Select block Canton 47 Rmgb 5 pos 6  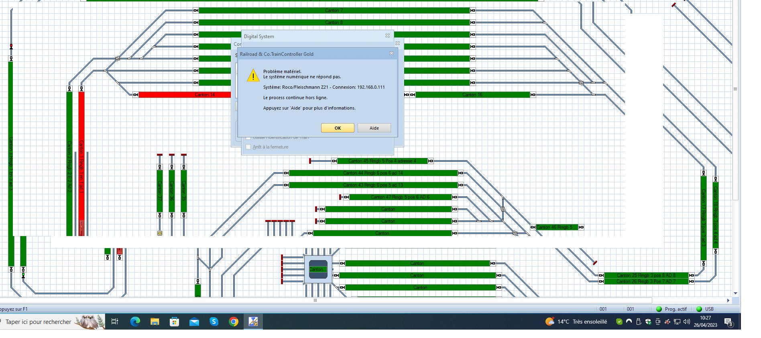click(400, 197)
